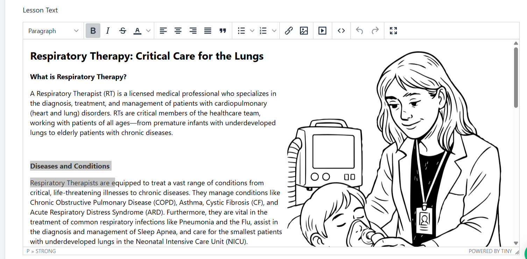Image resolution: width=527 pixels, height=259 pixels.
Task: Toggle Italic formatting button
Action: (x=108, y=31)
